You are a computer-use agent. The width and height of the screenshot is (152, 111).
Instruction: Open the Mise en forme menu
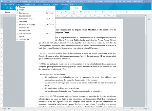(x=30, y=4)
